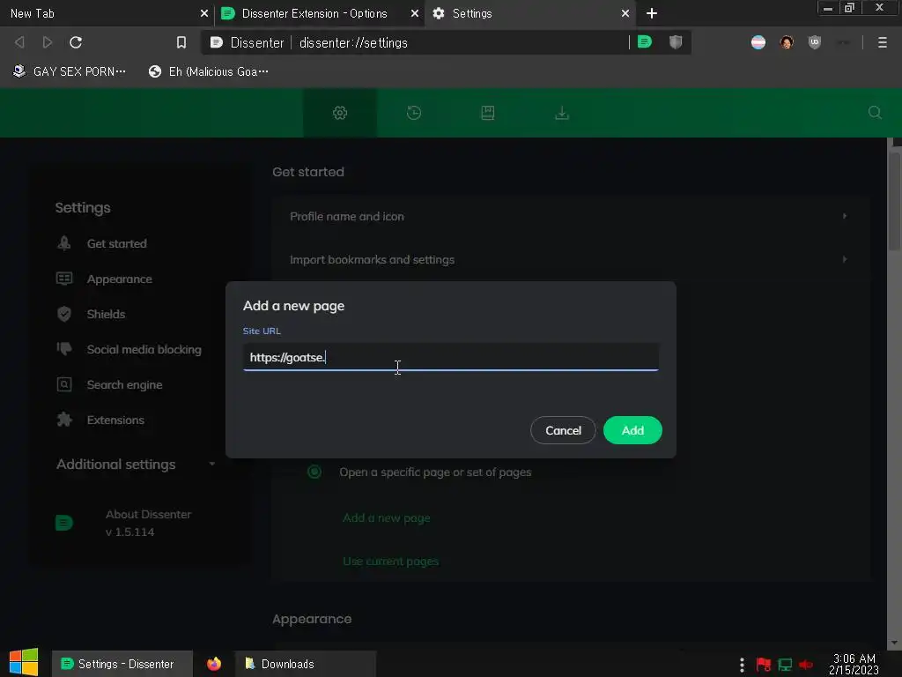The width and height of the screenshot is (902, 677).
Task: Click the Windows Start button
Action: coord(24,663)
